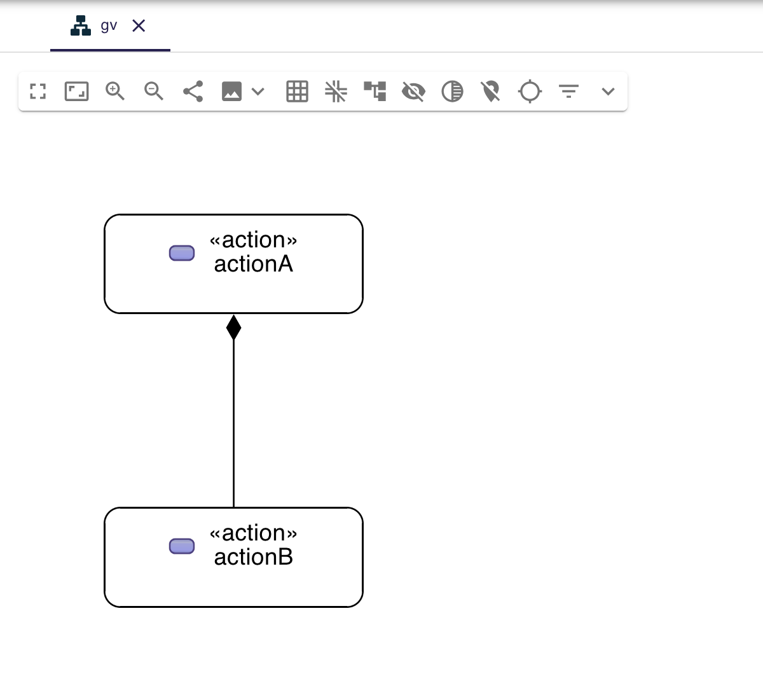Toggle snap to grid
The image size is (763, 674).
[x=336, y=92]
